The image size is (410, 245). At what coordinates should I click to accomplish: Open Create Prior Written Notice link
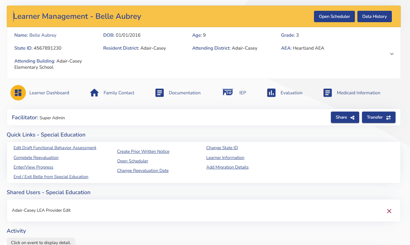(143, 152)
